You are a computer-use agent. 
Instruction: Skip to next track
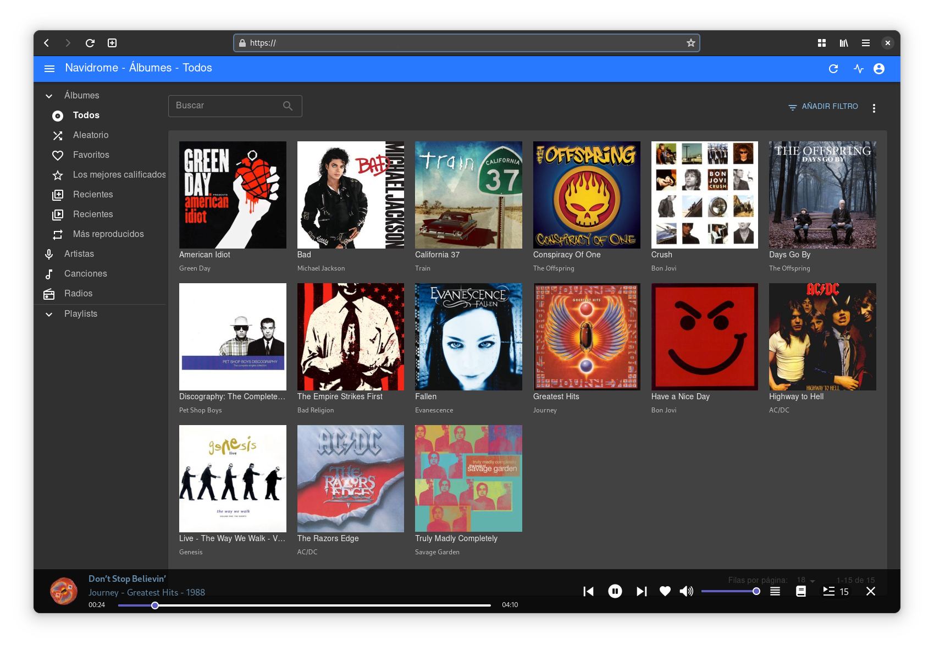(x=642, y=591)
